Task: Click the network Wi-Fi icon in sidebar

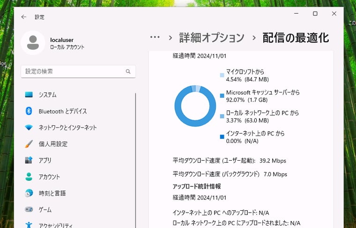Action: tap(29, 128)
